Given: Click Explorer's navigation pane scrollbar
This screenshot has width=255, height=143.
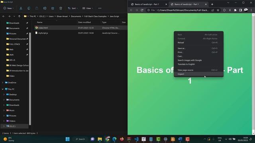Looking at the screenshot, I should pos(30,79).
